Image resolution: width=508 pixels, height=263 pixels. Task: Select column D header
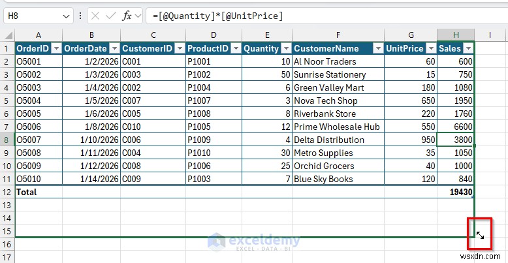click(214, 35)
